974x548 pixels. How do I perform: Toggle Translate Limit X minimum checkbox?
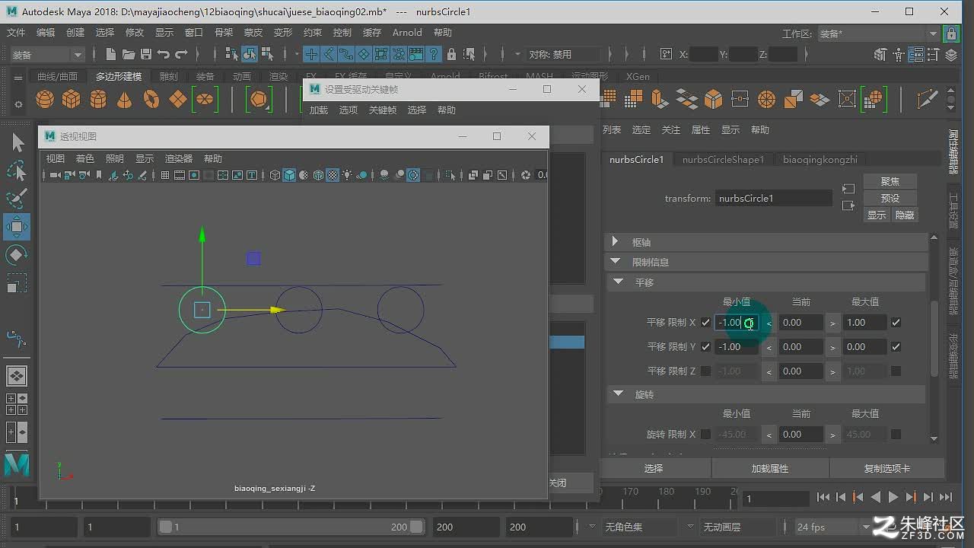point(706,323)
